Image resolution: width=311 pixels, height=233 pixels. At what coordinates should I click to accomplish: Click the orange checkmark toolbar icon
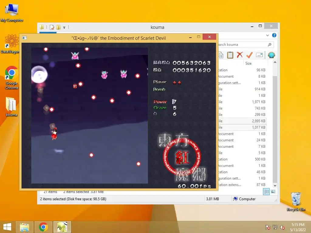point(250,55)
